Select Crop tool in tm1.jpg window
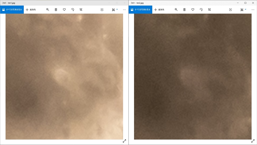The height and width of the screenshot is (145, 257). (x=81, y=10)
